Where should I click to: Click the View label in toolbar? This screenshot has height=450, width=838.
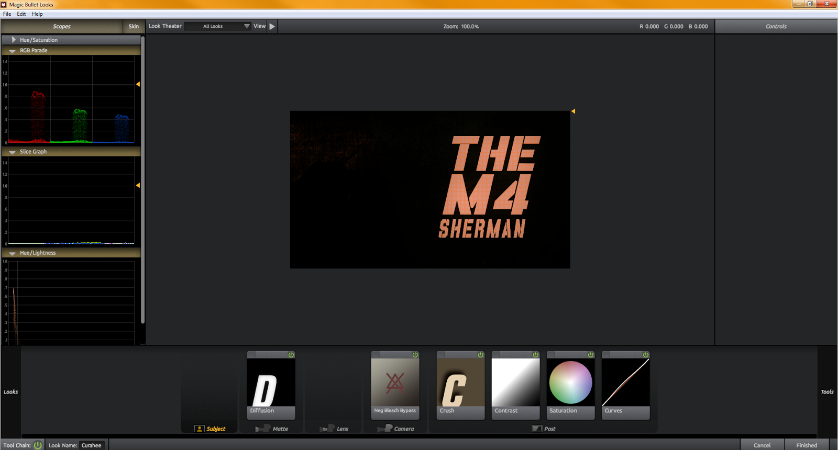259,26
